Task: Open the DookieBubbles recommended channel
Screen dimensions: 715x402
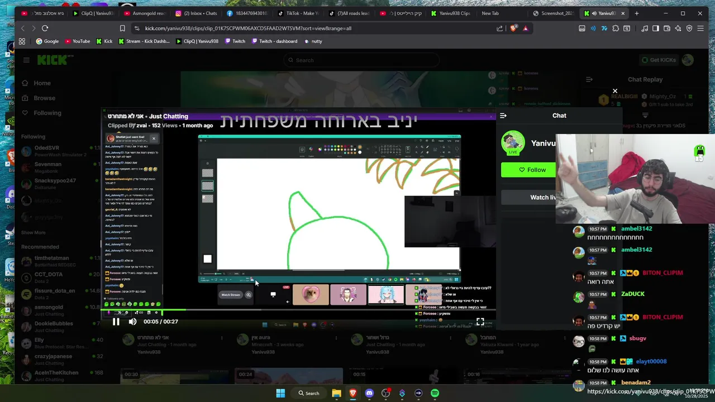Action: (x=61, y=327)
